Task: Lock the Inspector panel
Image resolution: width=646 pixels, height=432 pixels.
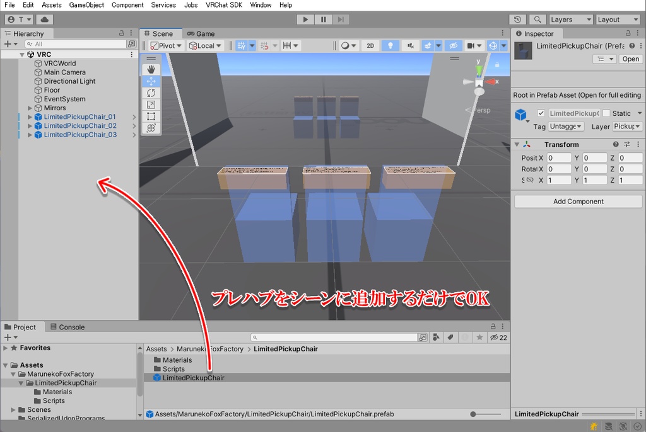Action: point(628,33)
